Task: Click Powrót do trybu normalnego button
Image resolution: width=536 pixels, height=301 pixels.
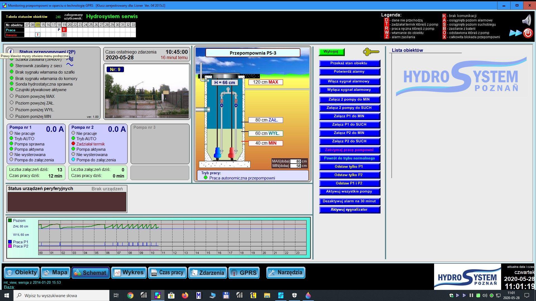Action: click(x=349, y=158)
